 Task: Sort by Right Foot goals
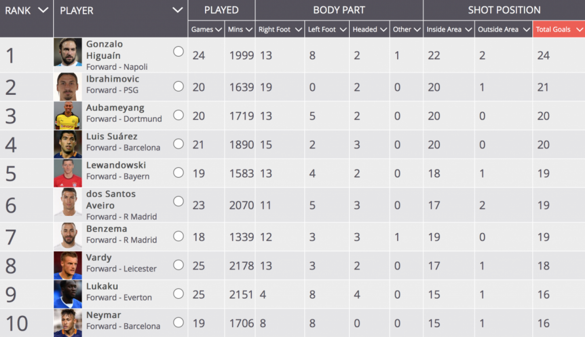coord(299,29)
